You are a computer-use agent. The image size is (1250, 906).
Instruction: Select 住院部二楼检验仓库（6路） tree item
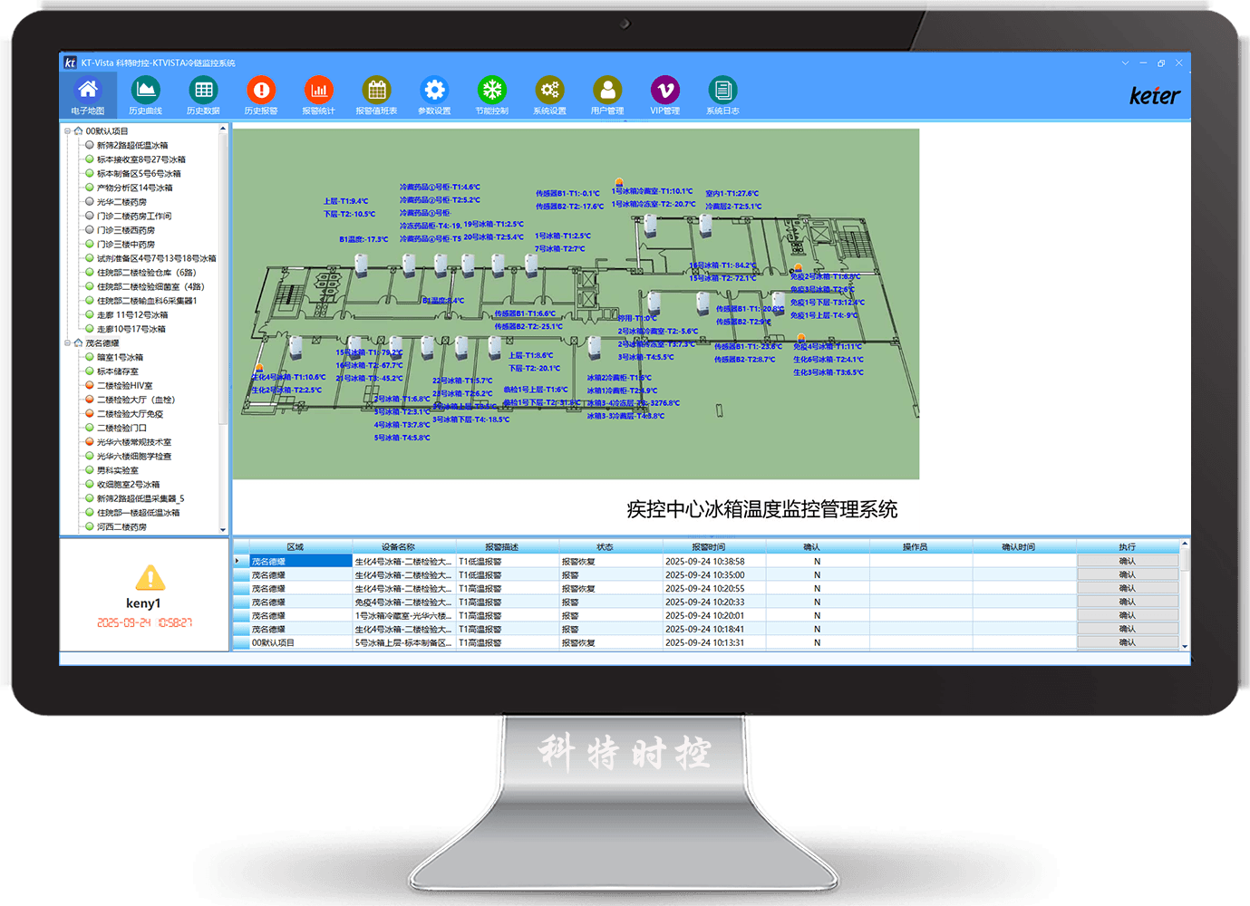point(147,273)
